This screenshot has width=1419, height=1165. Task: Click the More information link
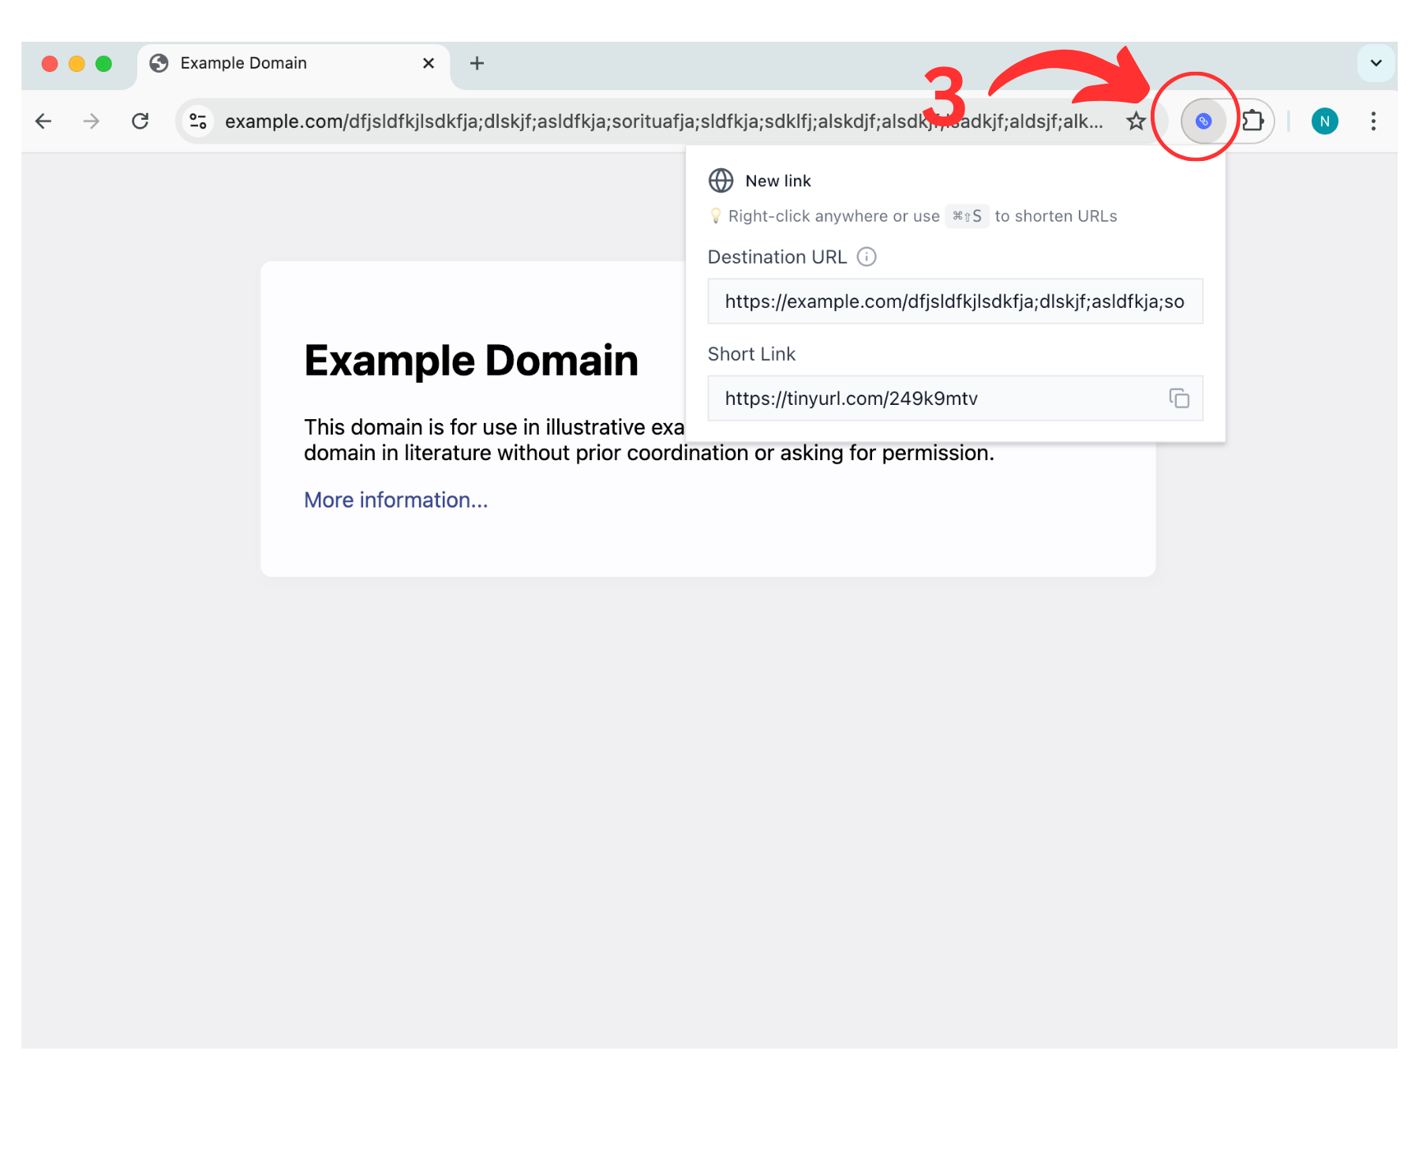click(395, 500)
